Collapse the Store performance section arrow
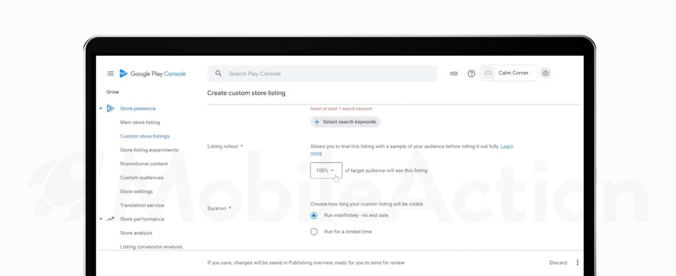Screen dimensions: 676x276 coord(101,219)
